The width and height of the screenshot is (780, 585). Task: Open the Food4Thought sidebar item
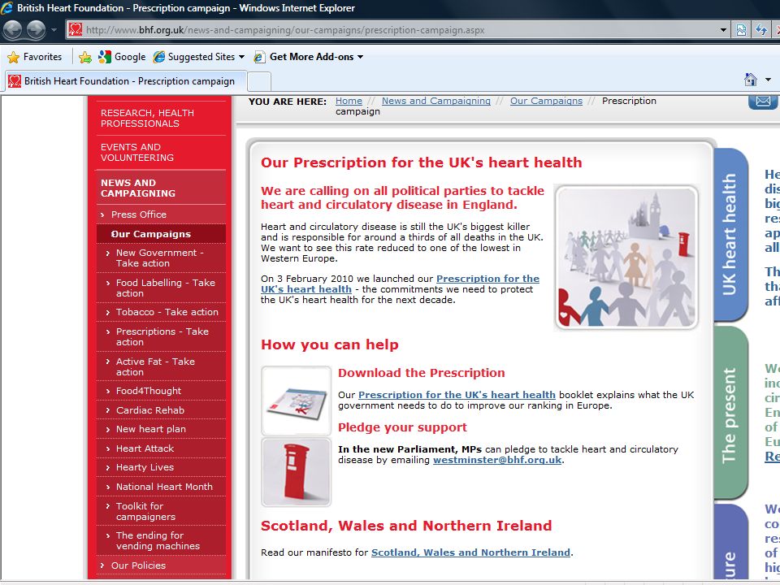click(x=161, y=391)
